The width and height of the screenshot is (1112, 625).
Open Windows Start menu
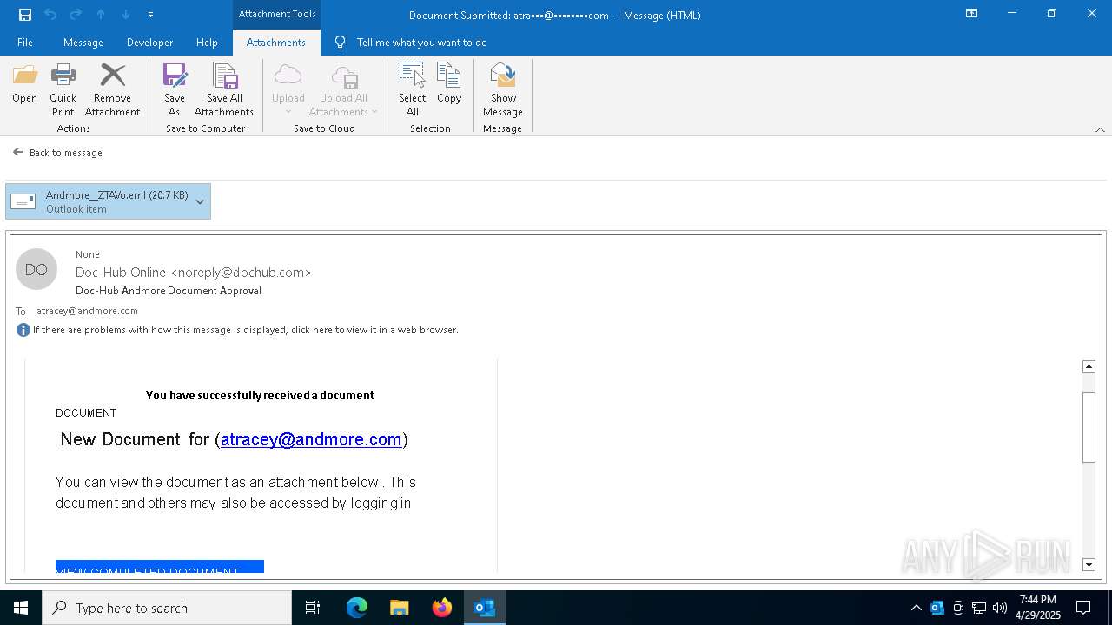(x=21, y=608)
